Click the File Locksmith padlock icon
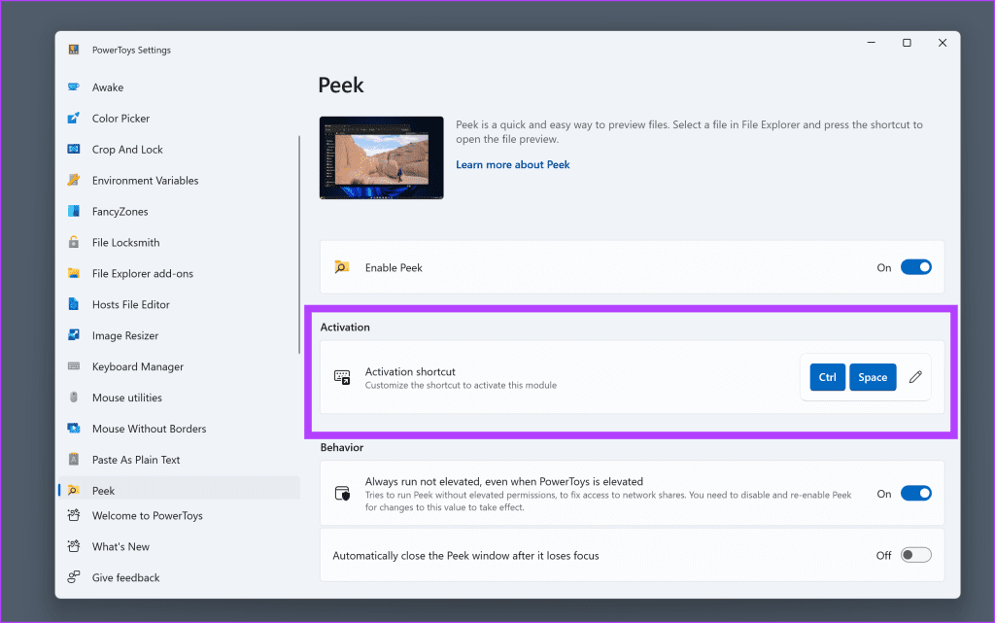This screenshot has width=995, height=623. click(74, 242)
